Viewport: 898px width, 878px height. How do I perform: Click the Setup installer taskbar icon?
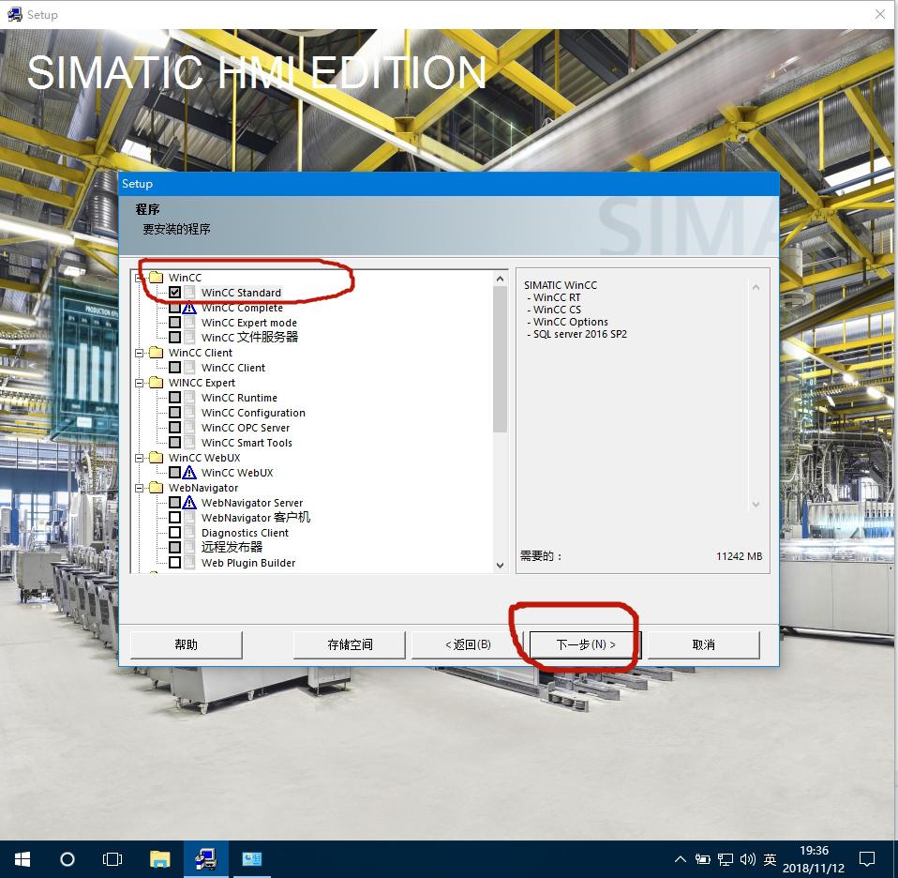205,858
